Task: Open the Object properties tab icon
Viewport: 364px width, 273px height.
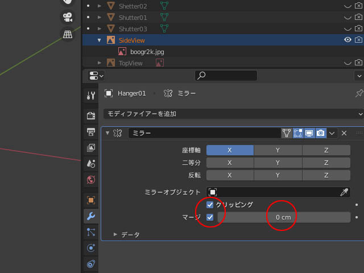Action: [x=91, y=200]
